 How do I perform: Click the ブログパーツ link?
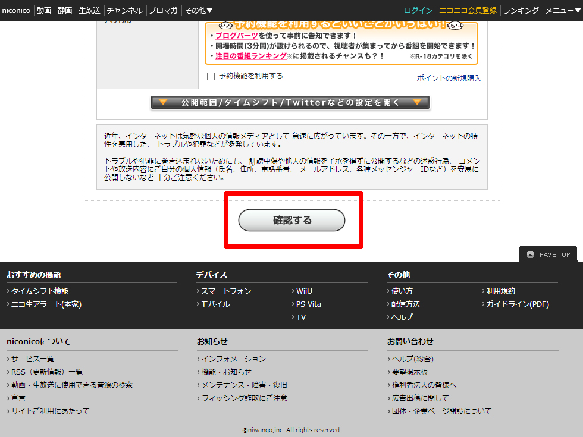tap(236, 36)
